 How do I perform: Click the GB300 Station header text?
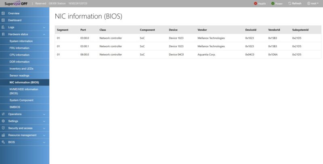click(57, 4)
